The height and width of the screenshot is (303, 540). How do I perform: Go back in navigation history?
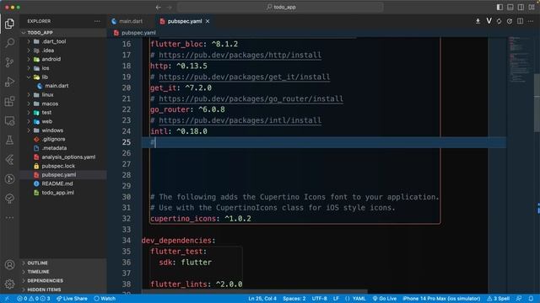tap(158, 8)
